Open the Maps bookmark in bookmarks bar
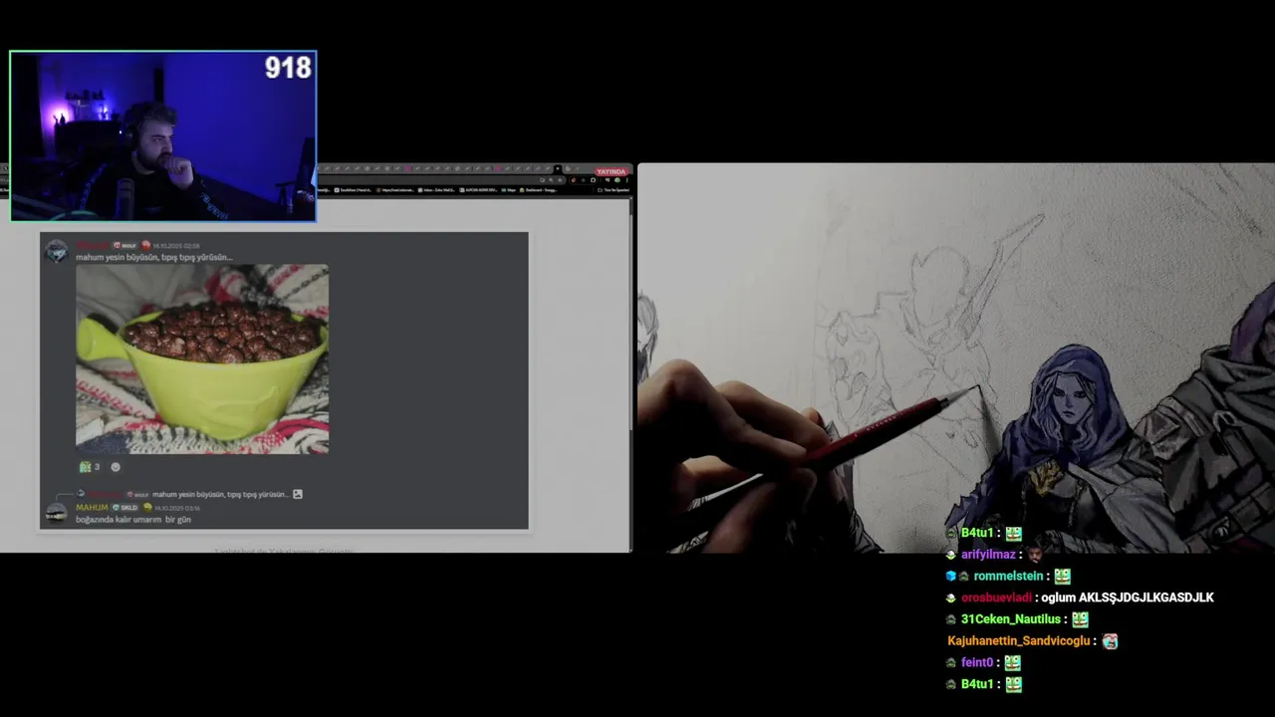 click(509, 190)
